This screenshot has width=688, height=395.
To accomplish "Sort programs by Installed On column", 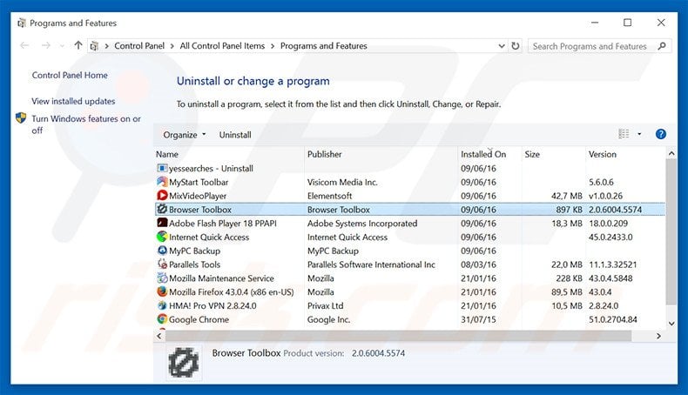I will tap(483, 154).
